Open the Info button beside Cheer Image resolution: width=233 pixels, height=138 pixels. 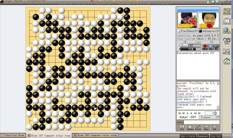pos(211,47)
